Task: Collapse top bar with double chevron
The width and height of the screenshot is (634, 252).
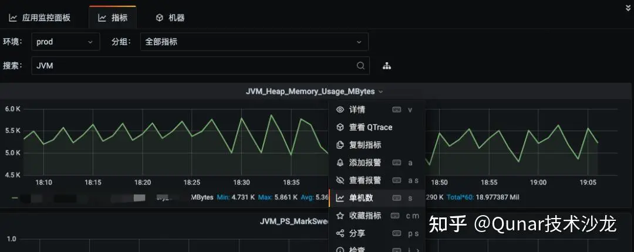Action: click(629, 8)
